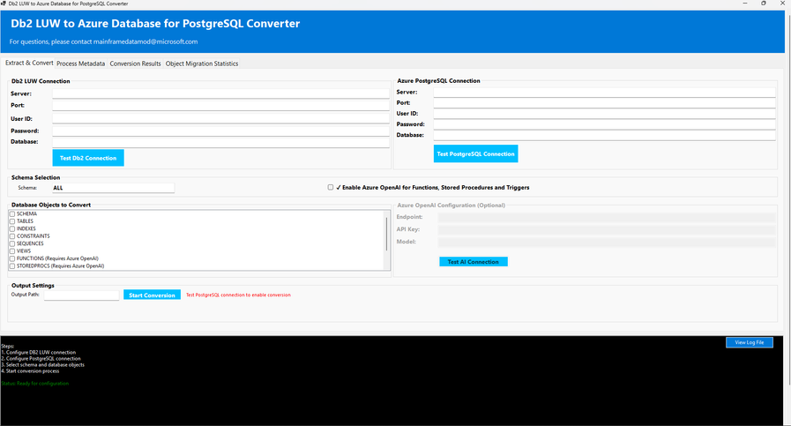The image size is (791, 426).
Task: Check the INDEXES object checkbox
Action: 12,228
